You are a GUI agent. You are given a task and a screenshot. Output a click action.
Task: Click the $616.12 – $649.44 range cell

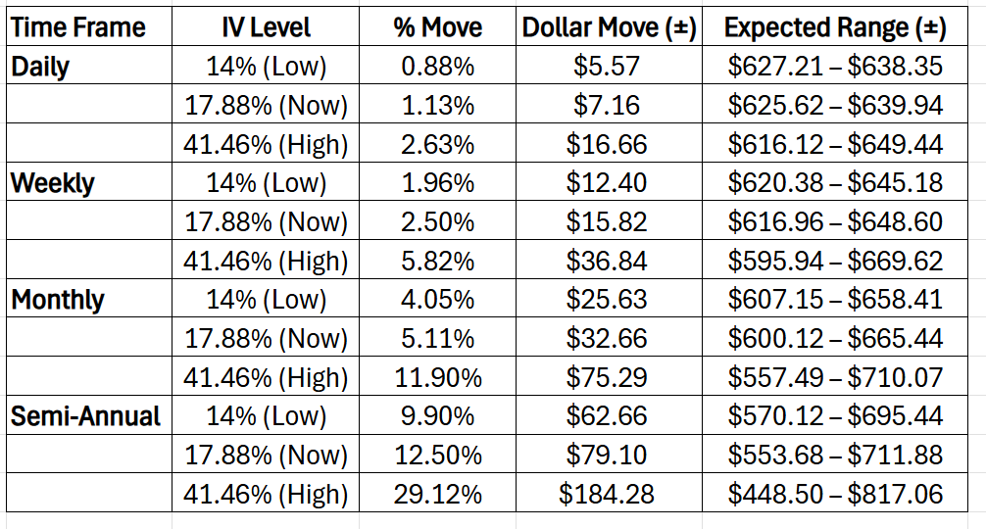point(835,145)
